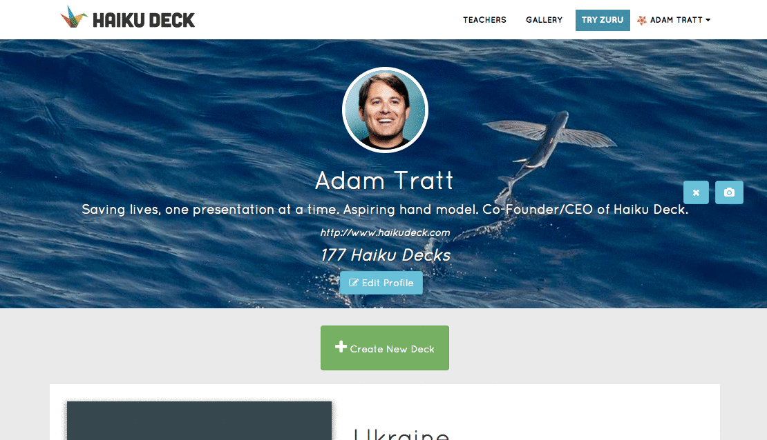This screenshot has height=440, width=767.
Task: Go to the GALLERY page
Action: click(x=544, y=20)
